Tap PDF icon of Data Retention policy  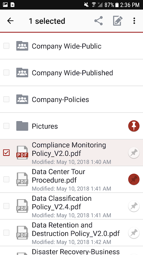[x=22, y=233]
